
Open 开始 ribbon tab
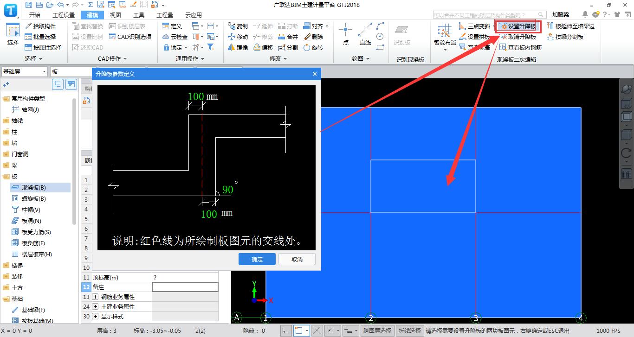(35, 15)
